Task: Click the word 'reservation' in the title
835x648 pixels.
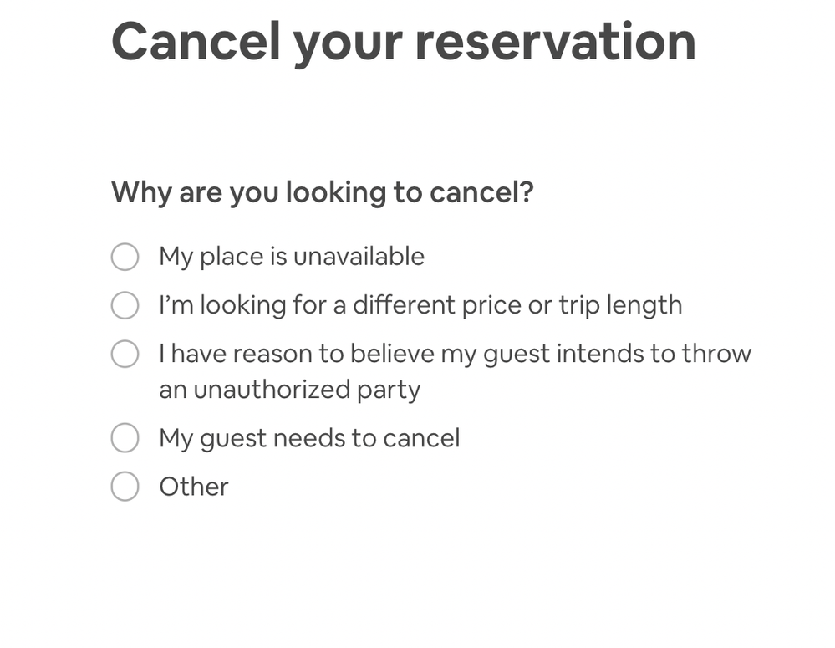Action: pos(555,42)
